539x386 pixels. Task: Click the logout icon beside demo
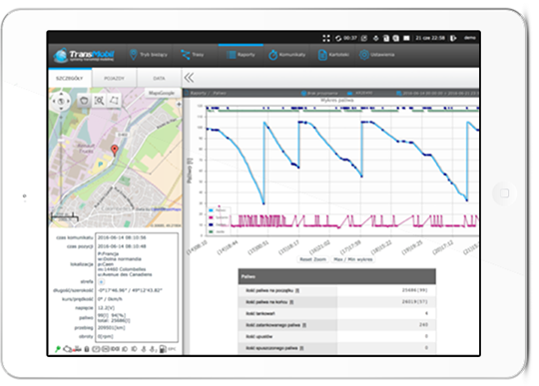453,38
